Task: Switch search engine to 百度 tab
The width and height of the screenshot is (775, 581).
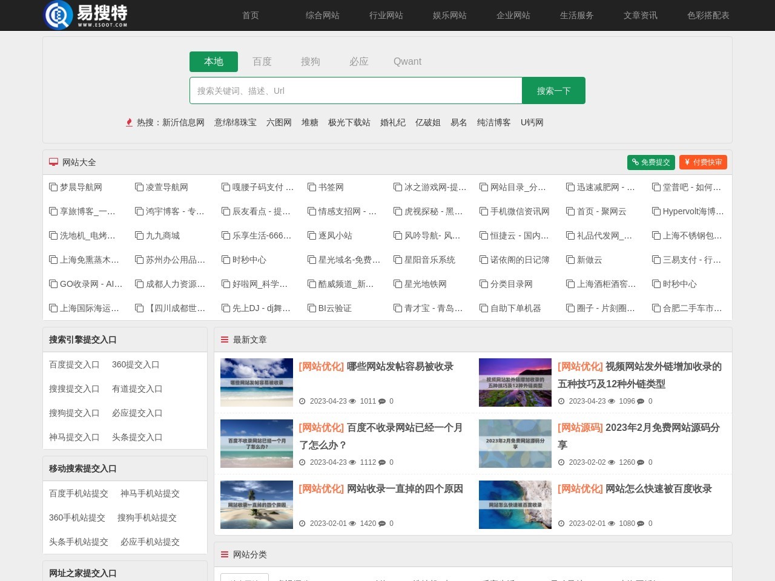Action: pos(262,62)
